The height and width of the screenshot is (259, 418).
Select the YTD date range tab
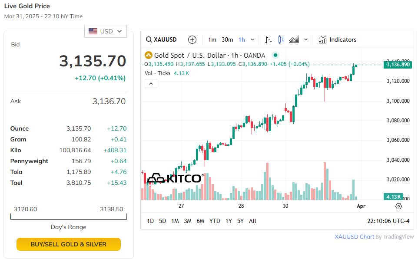pos(215,221)
